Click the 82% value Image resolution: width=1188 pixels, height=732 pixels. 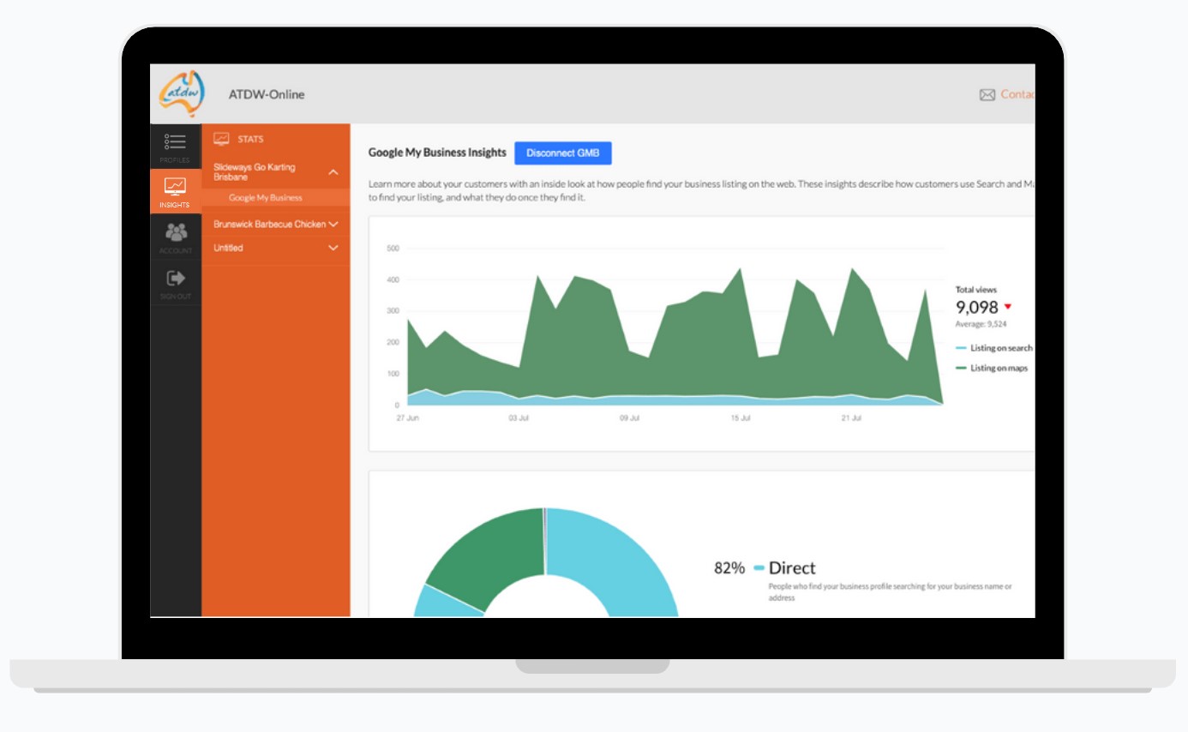729,568
